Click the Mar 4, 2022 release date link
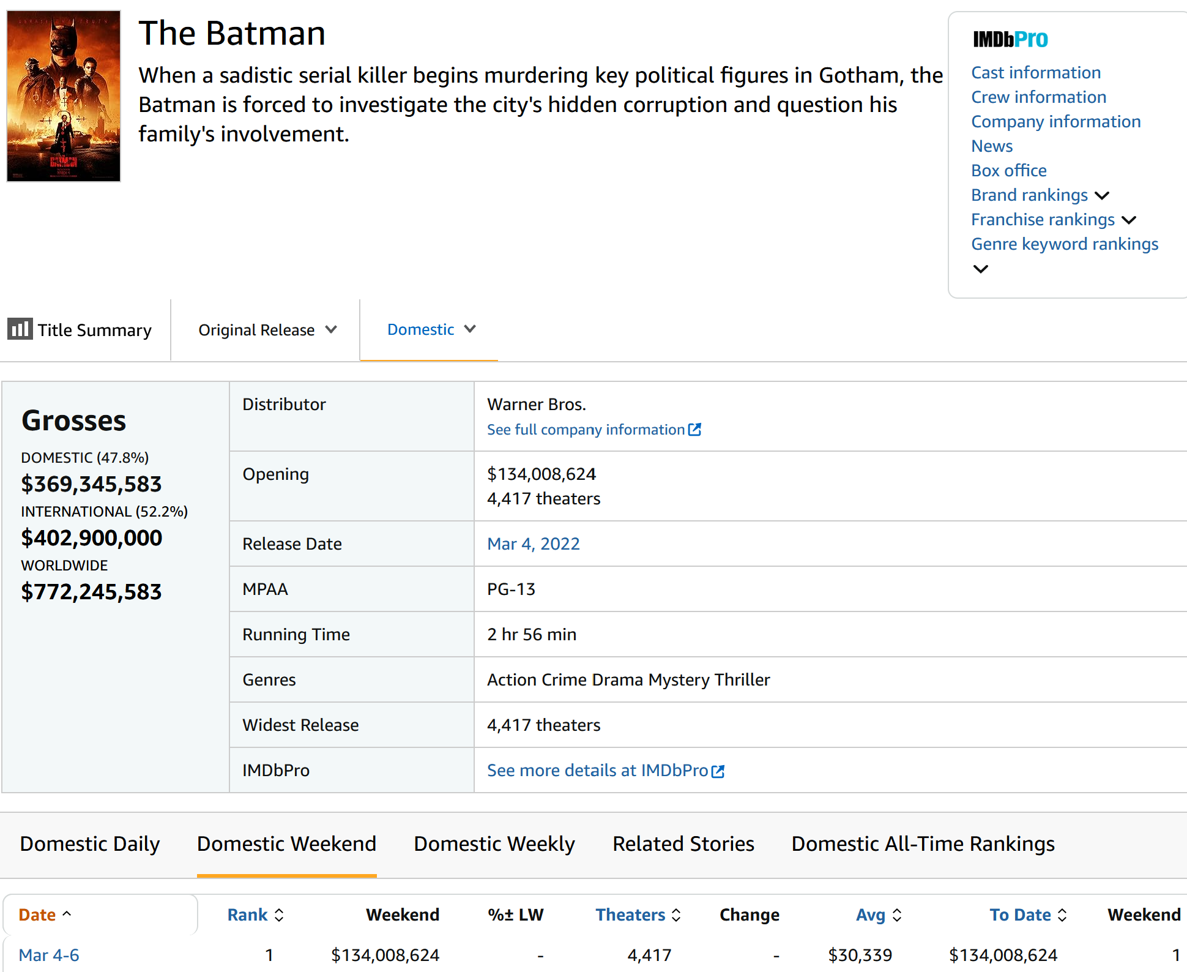 (x=534, y=544)
